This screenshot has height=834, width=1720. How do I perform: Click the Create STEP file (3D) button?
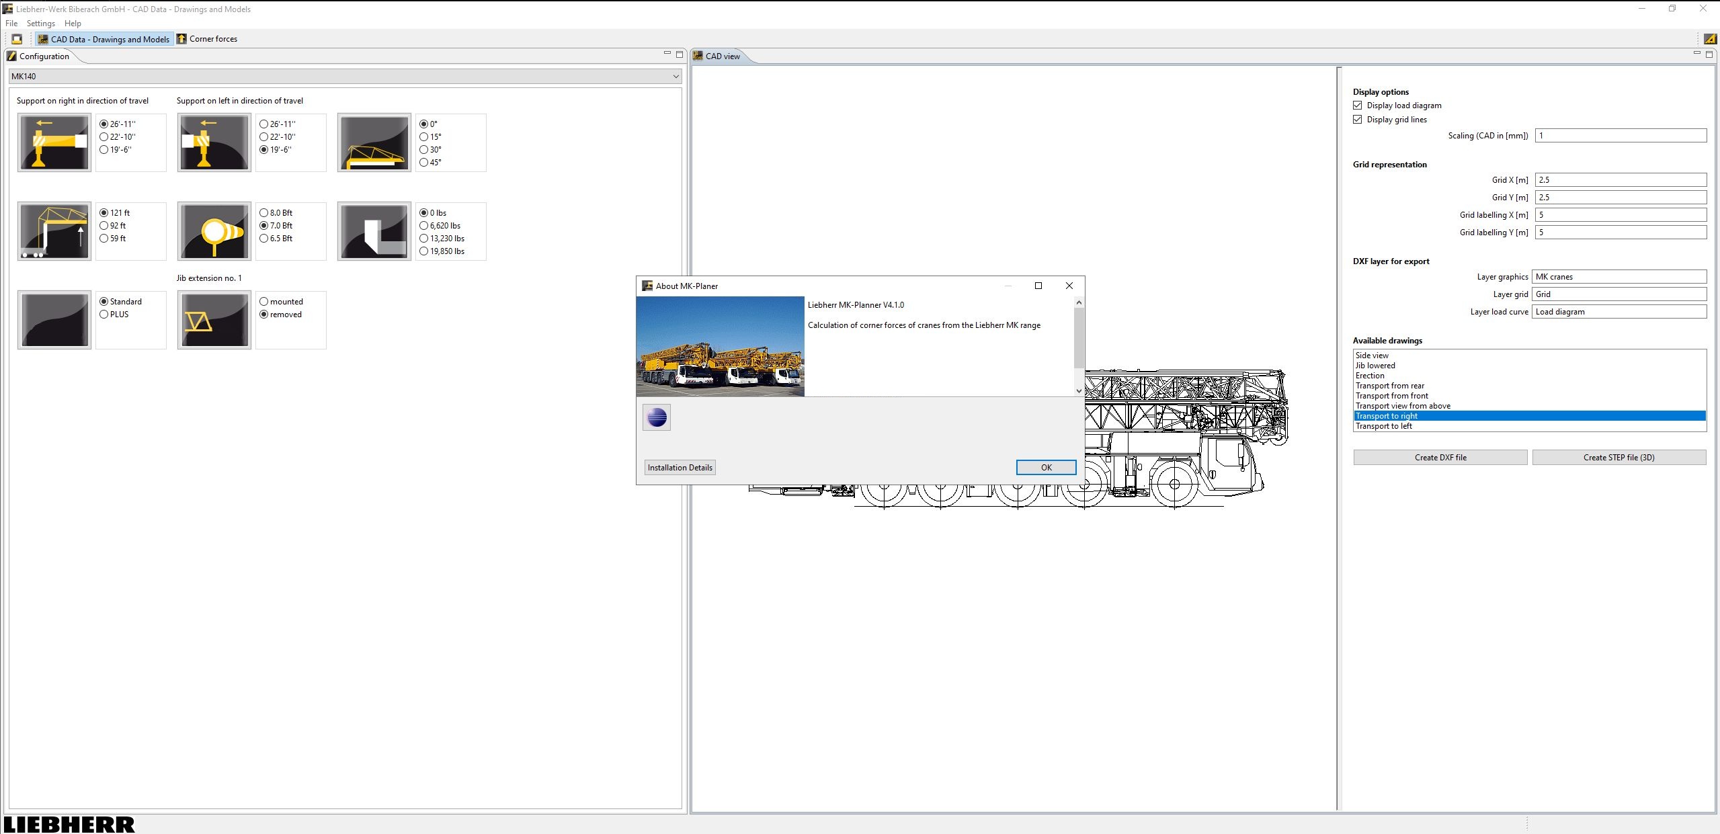[1619, 457]
